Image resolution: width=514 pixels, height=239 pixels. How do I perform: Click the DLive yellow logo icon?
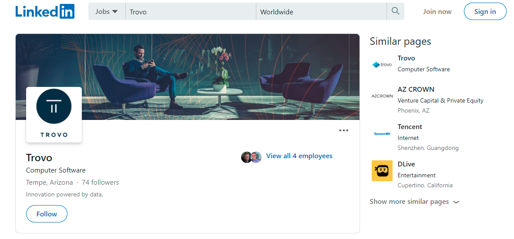382,171
